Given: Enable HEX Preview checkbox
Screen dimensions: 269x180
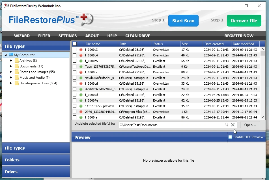Looking at the screenshot, I should pos(230,137).
